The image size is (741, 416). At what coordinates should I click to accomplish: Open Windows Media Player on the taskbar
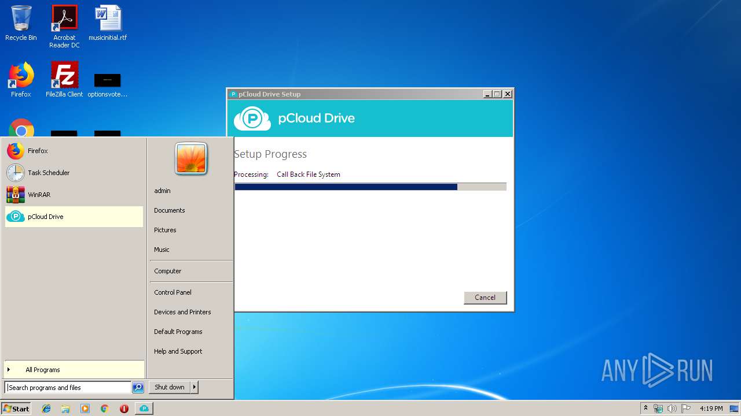point(85,408)
